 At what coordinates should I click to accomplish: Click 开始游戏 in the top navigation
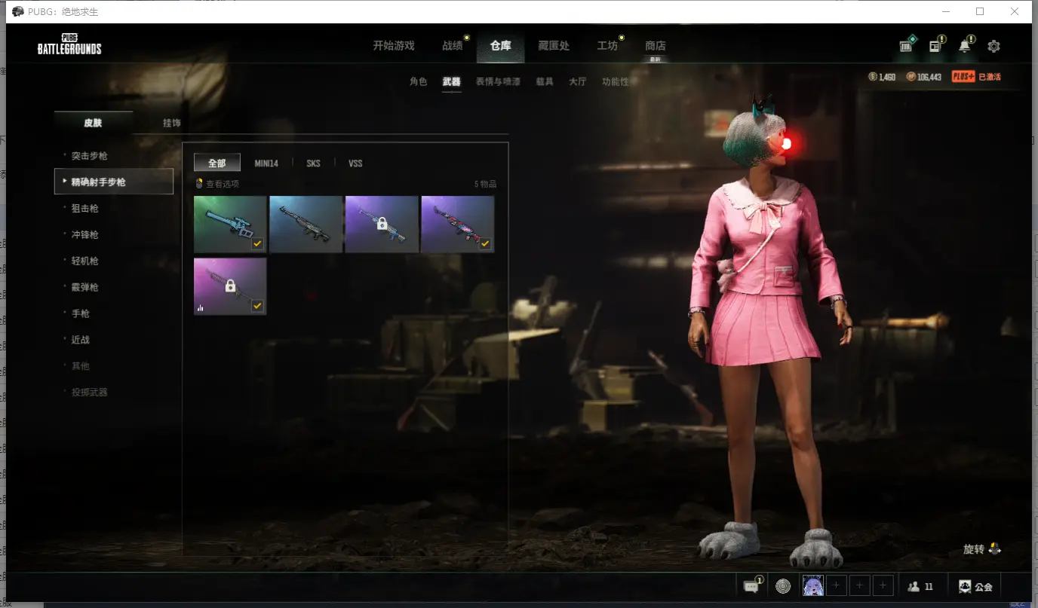point(394,46)
